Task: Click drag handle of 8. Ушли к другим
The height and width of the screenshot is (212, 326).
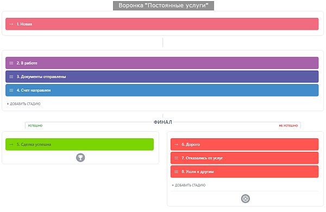Action: click(x=176, y=171)
